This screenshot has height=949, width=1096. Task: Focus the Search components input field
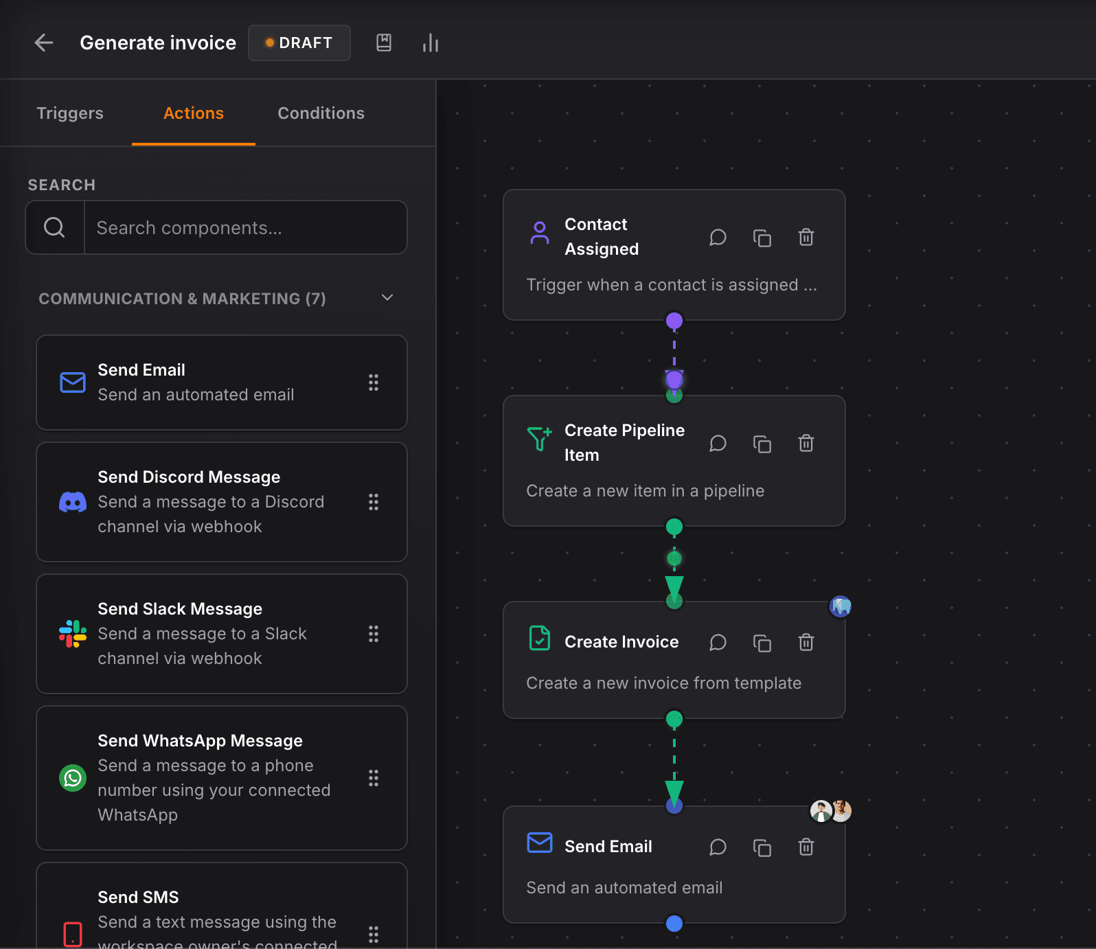pos(245,227)
